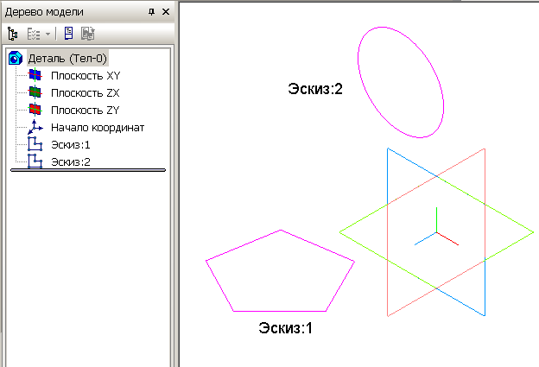The width and height of the screenshot is (539, 367).
Task: Select Начало координат in the tree
Action: pos(98,128)
